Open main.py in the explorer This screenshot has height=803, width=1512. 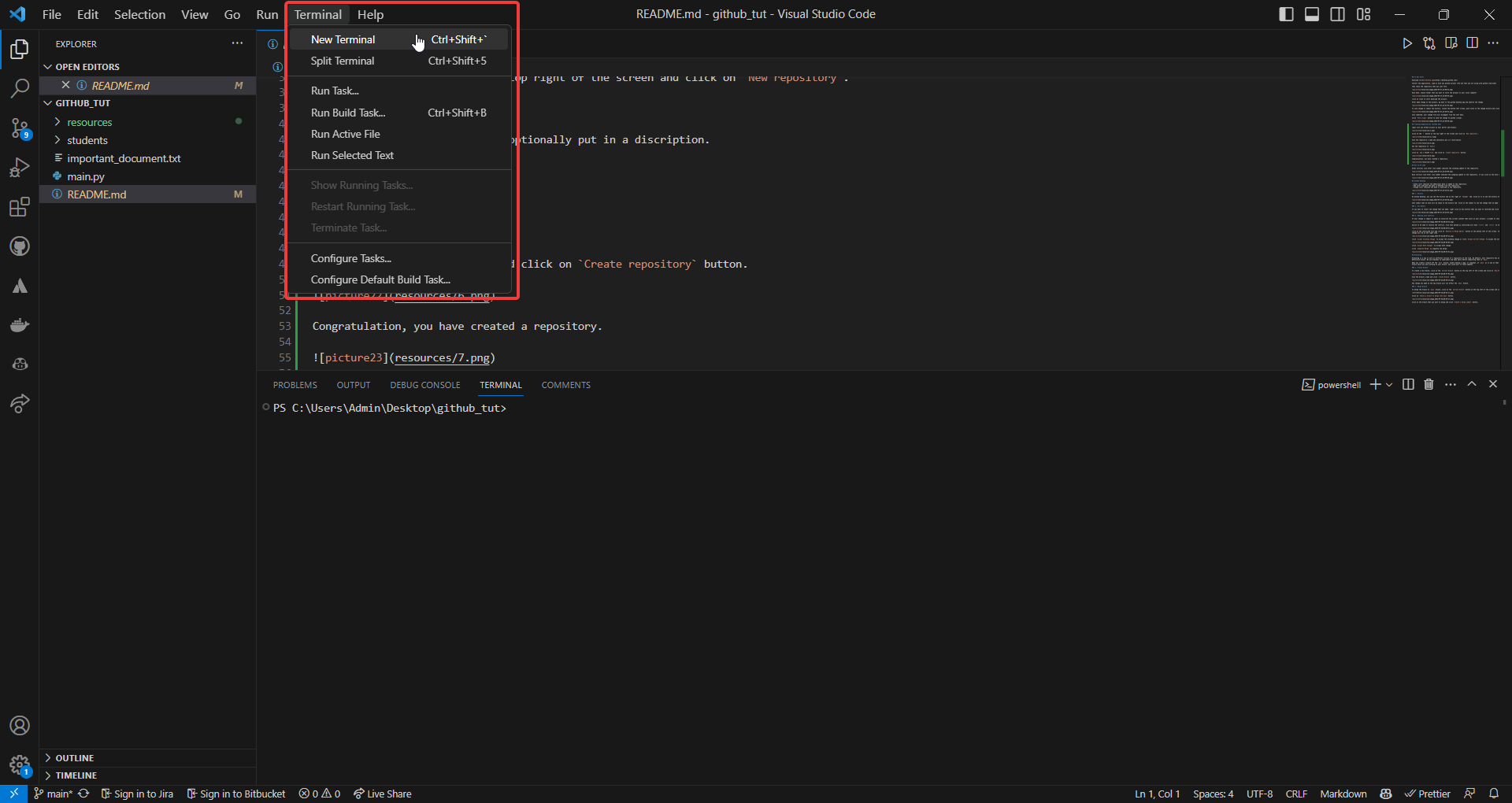tap(147, 176)
